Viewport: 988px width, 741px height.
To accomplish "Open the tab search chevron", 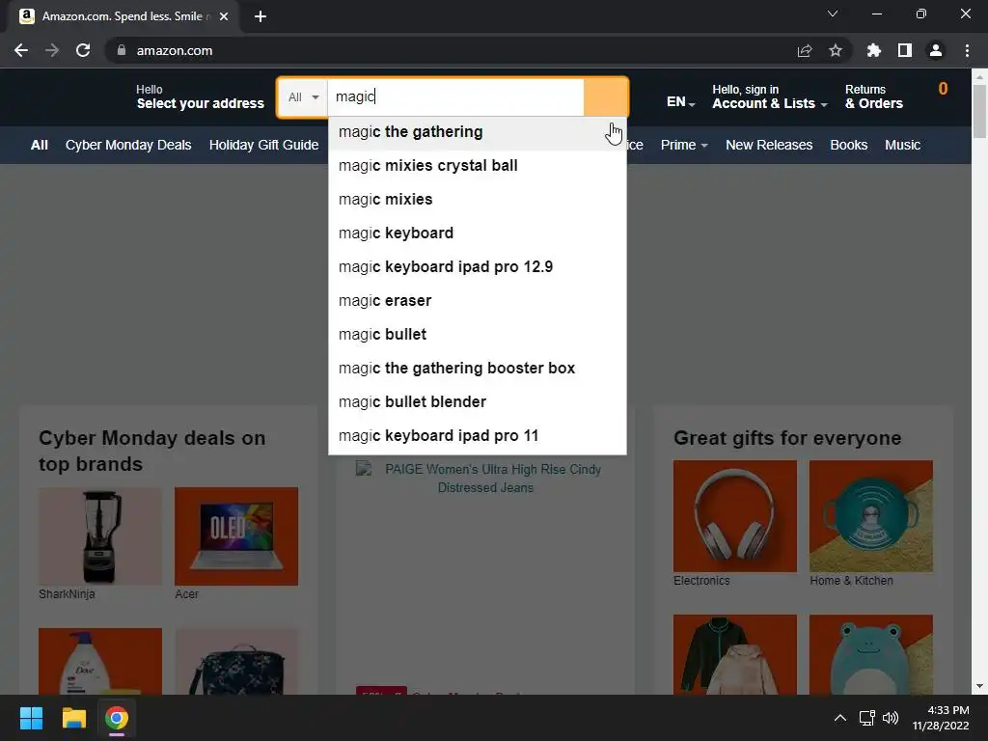I will pos(833,14).
